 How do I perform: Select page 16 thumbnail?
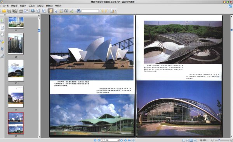[x=16, y=97]
